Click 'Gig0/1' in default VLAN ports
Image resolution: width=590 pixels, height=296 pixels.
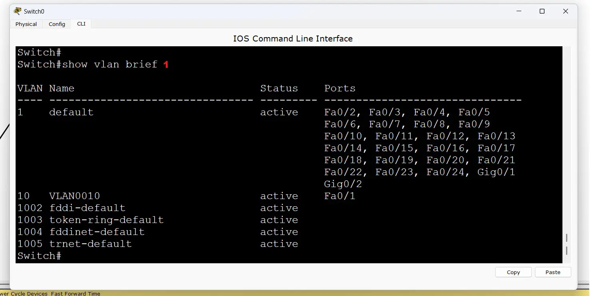496,172
